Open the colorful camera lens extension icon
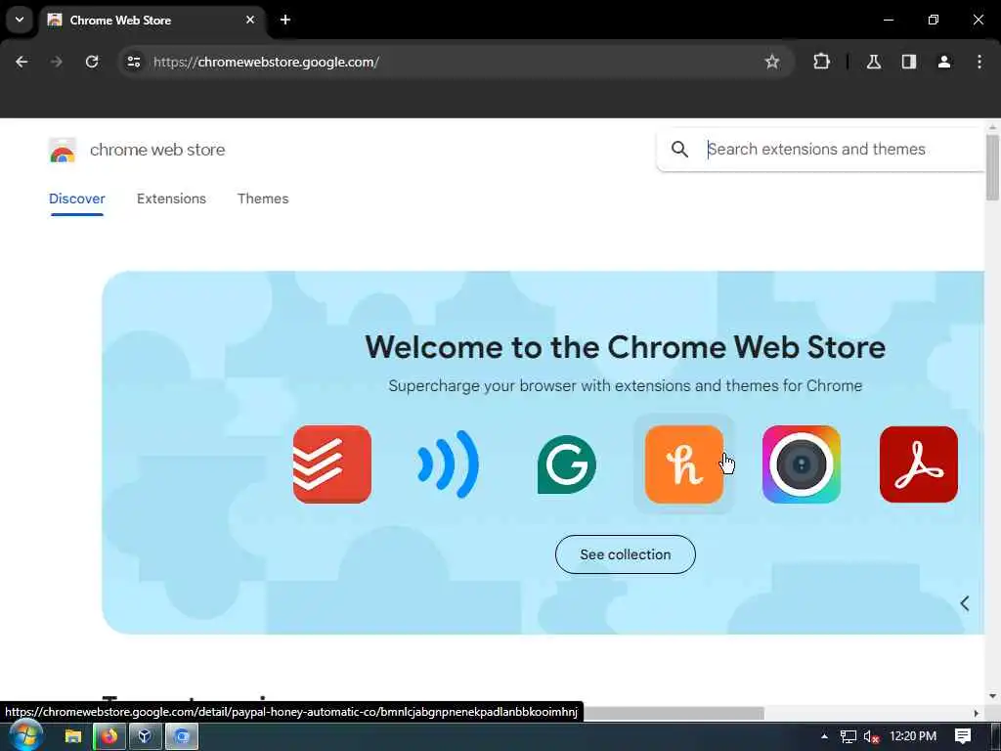 802,464
